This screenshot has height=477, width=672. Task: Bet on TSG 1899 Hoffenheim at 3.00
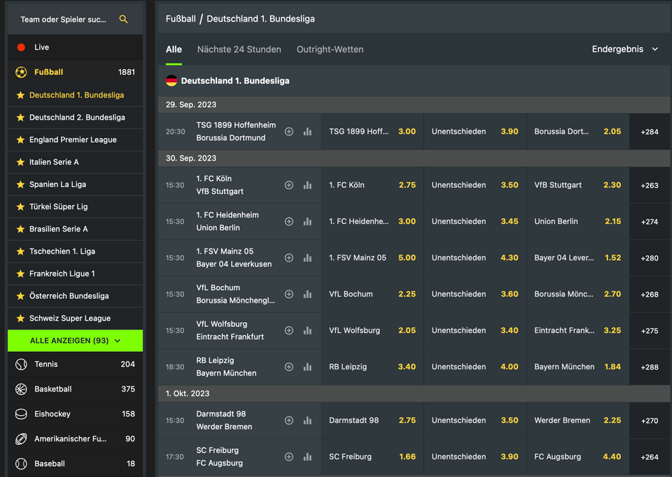click(x=372, y=132)
